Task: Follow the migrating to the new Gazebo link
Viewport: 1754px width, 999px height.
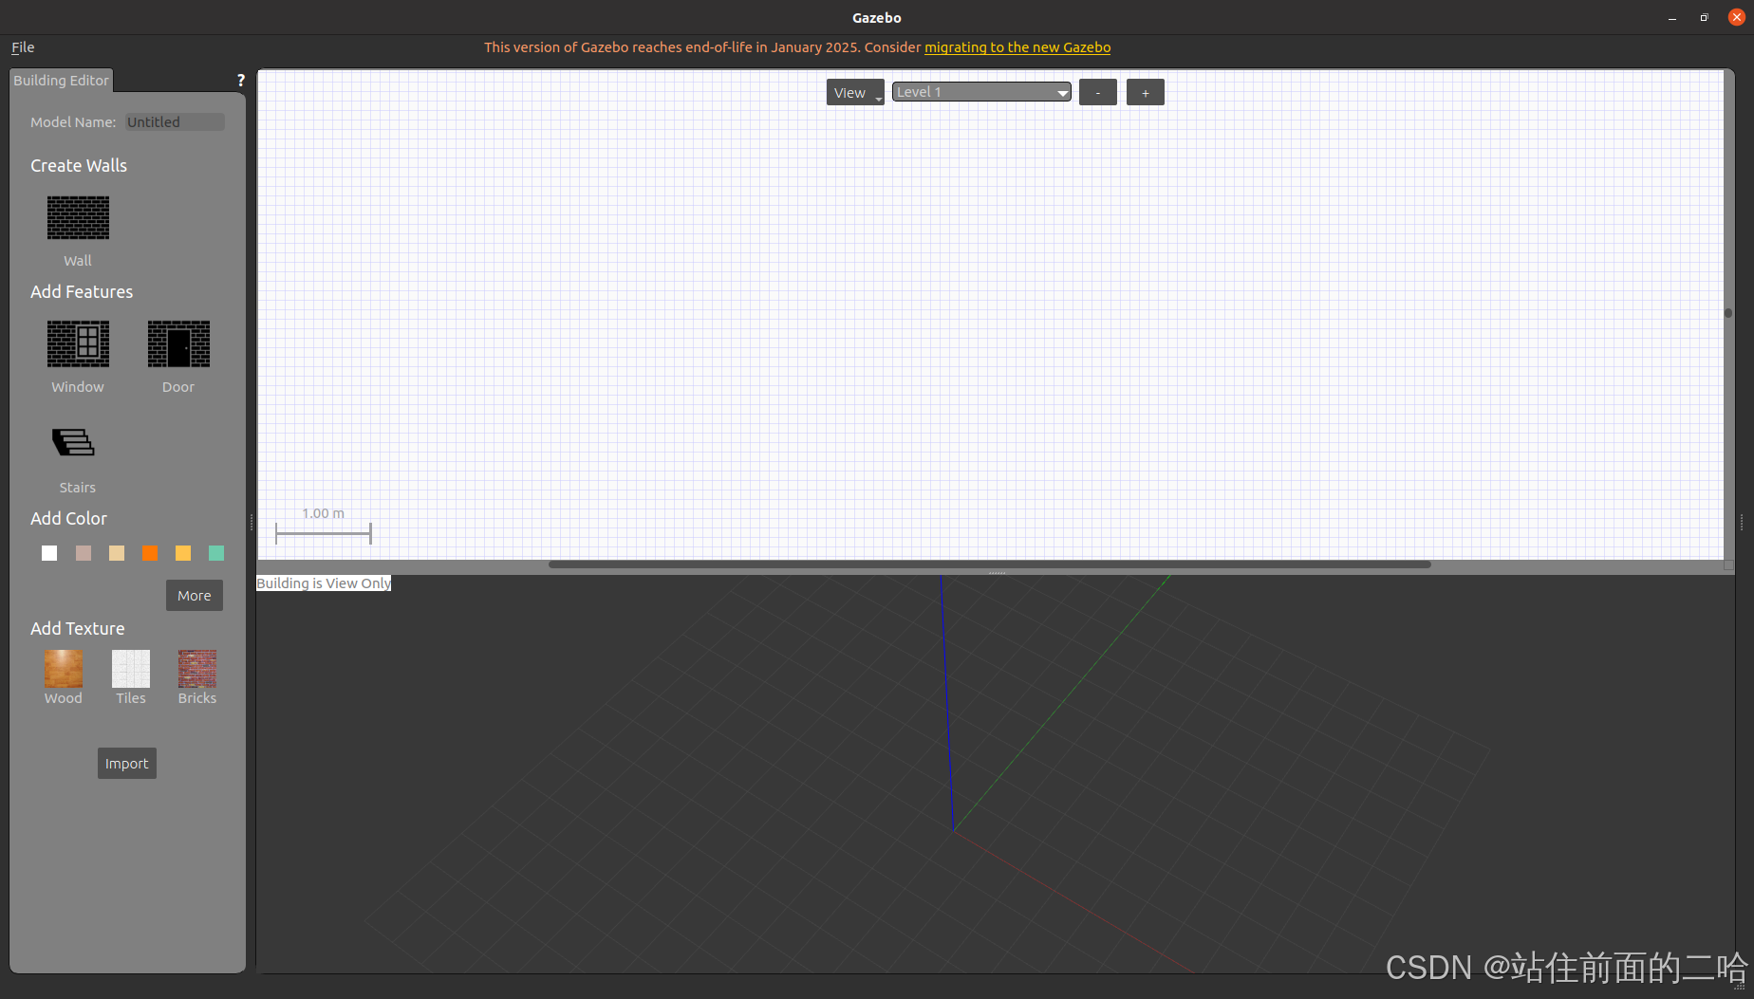Action: tap(1017, 47)
